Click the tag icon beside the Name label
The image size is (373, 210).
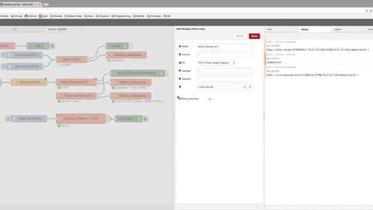(x=180, y=47)
